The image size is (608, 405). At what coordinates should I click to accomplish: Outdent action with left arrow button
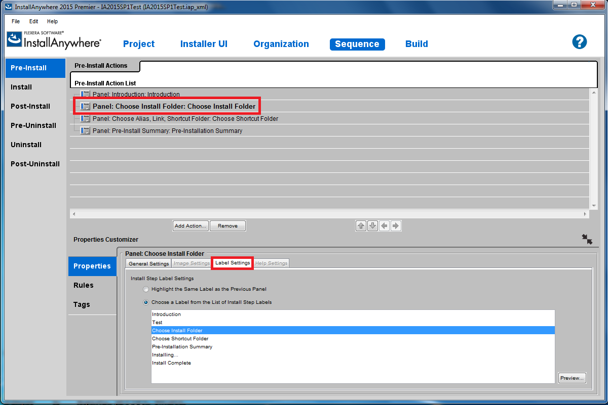coord(385,226)
